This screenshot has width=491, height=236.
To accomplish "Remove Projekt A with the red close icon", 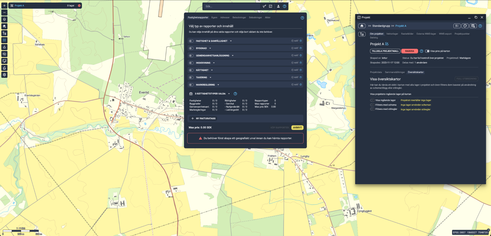I will 79,6.
